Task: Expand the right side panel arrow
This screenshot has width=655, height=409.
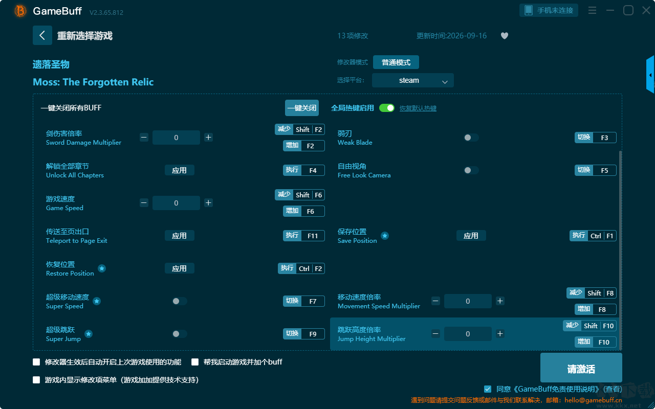Action: pyautogui.click(x=650, y=75)
